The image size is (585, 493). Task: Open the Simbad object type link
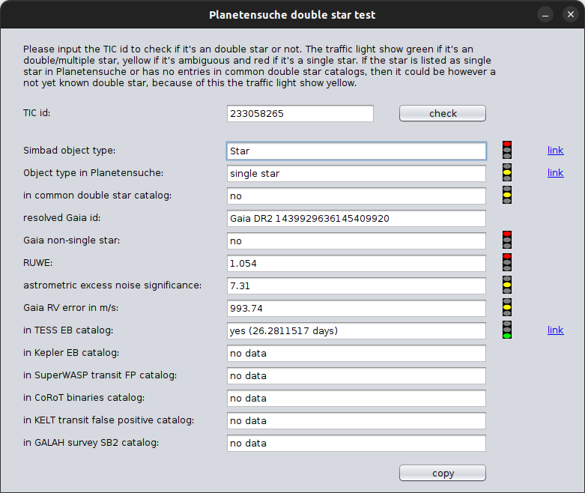555,151
